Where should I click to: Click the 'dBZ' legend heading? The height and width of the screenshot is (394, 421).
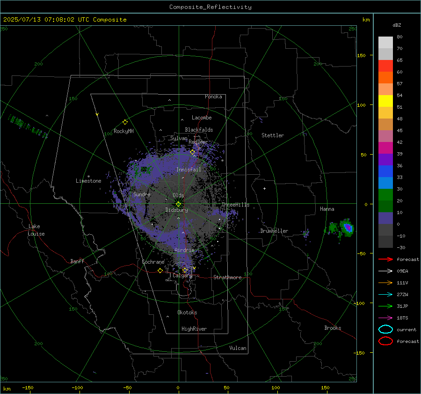397,25
